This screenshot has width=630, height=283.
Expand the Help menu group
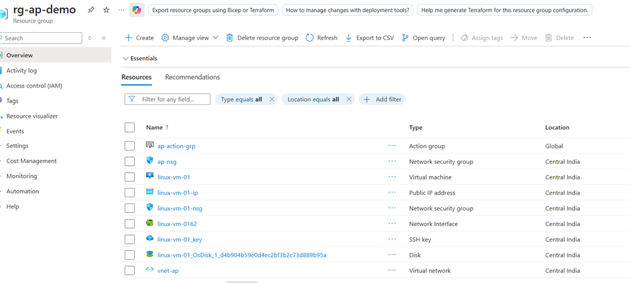point(13,207)
